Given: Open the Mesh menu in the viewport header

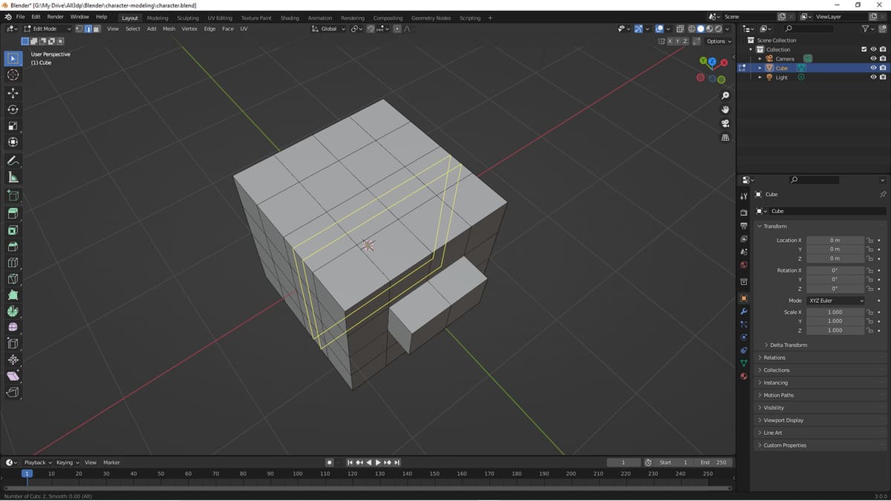Looking at the screenshot, I should point(169,29).
